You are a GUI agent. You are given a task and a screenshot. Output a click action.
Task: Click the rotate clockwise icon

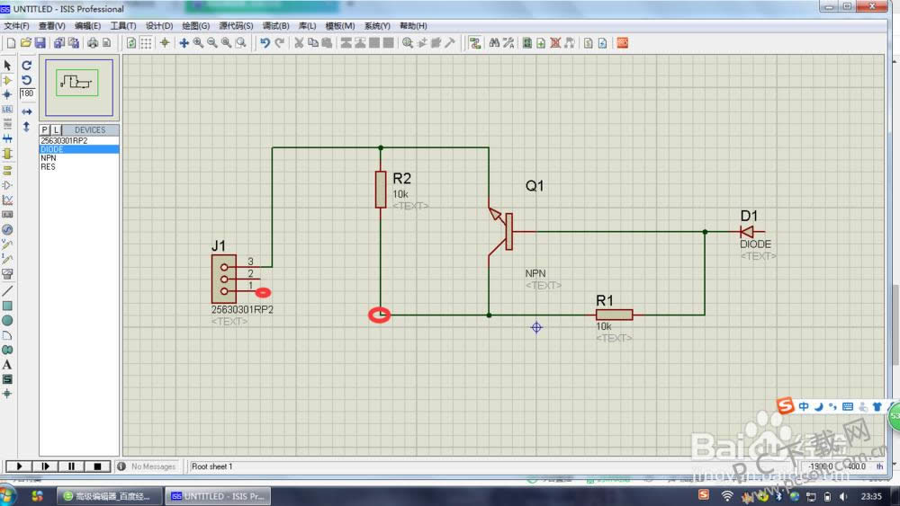[27, 65]
